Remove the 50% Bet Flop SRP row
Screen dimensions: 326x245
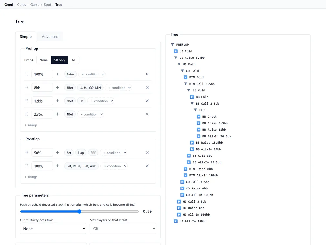(147, 153)
